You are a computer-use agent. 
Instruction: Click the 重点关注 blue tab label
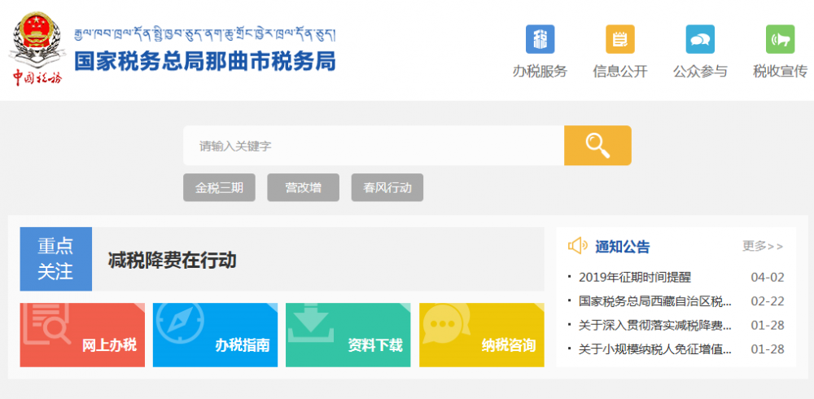coord(55,259)
